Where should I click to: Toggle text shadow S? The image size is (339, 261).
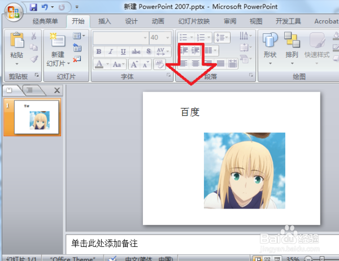[149, 51]
